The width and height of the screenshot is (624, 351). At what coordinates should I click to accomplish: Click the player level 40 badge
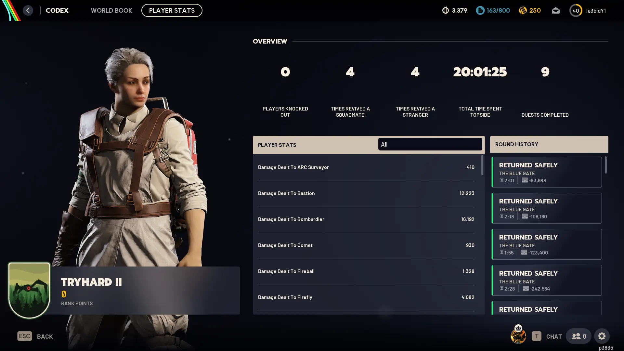click(576, 10)
